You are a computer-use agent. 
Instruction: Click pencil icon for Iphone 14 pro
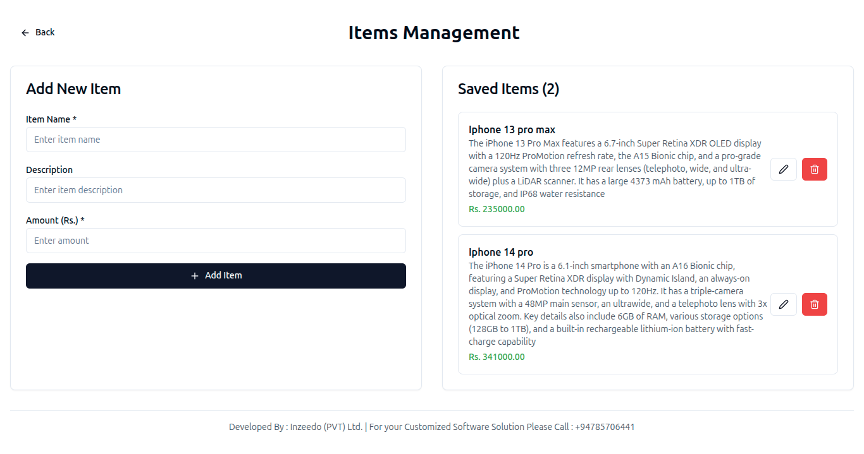coord(784,304)
